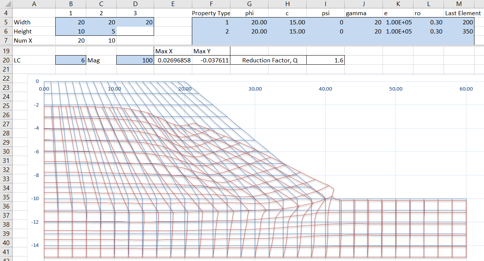The image size is (484, 261).
Task: Click row header 20
Action: [x=6, y=60]
